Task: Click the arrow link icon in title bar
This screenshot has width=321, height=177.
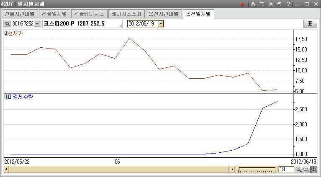Action: tap(270, 4)
